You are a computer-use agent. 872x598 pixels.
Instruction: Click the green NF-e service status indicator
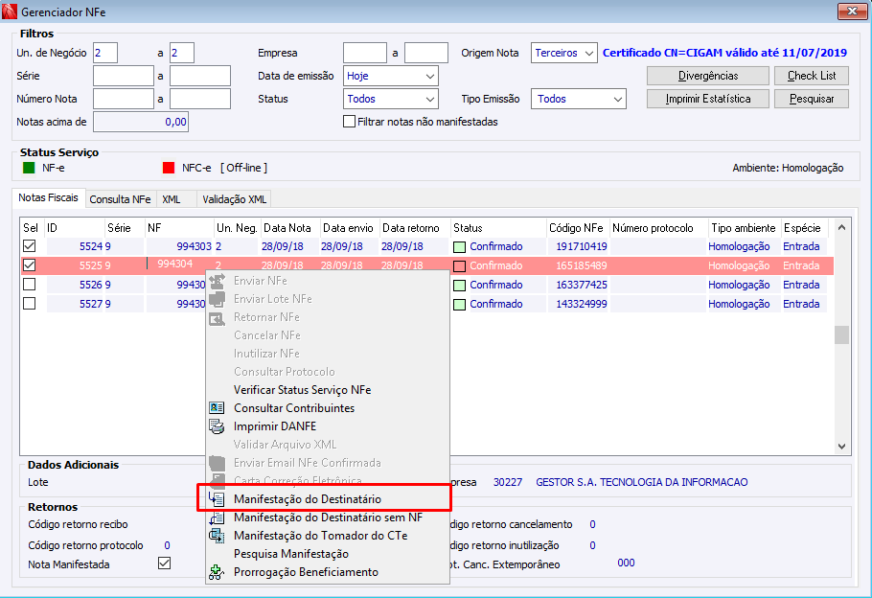pos(29,168)
